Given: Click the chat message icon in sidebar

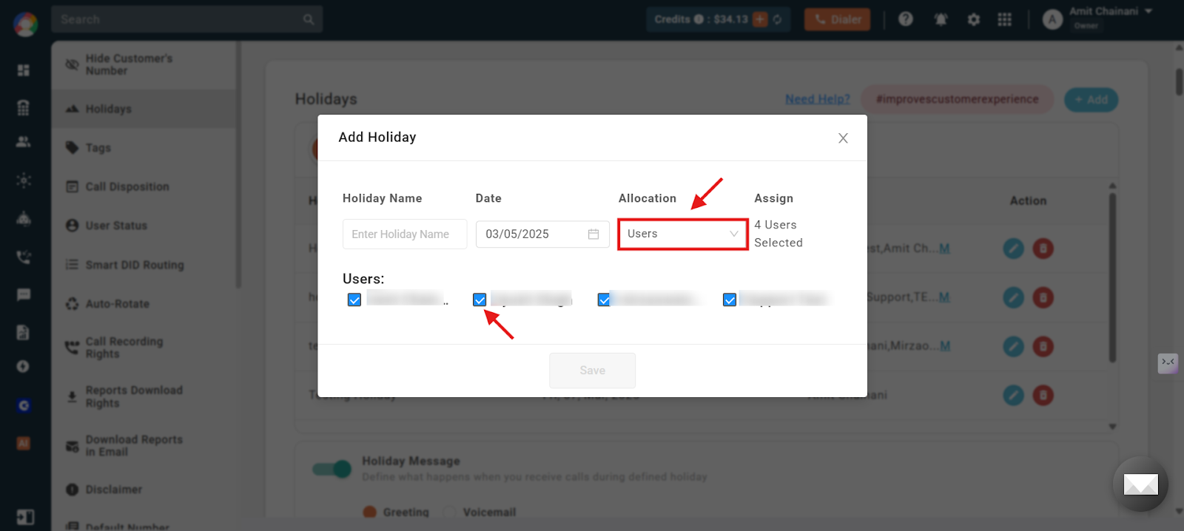Looking at the screenshot, I should pyautogui.click(x=24, y=294).
